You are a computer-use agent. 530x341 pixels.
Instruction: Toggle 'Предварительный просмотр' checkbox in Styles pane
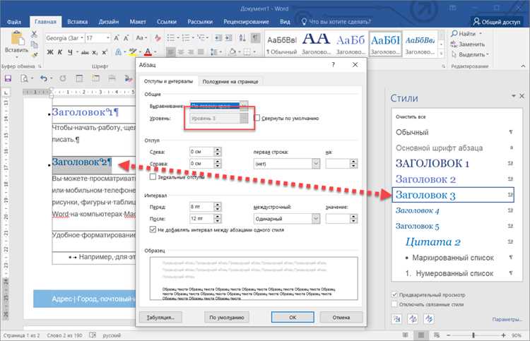pyautogui.click(x=394, y=294)
